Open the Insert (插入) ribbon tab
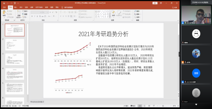This screenshot has height=109, width=212. tap(16, 7)
